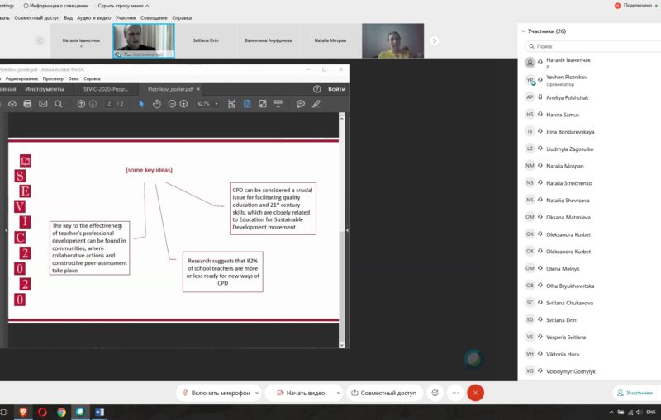
Task: Click the Совместный доступ share button
Action: point(383,393)
